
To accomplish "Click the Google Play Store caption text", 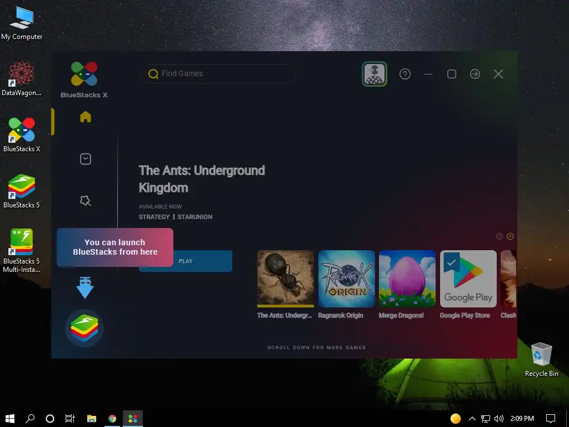I will pyautogui.click(x=465, y=315).
